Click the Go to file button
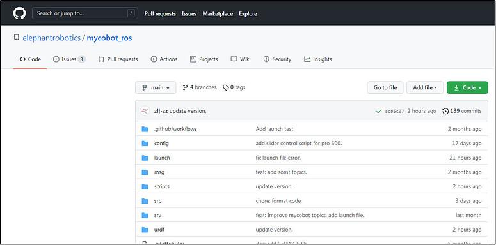Image resolution: width=496 pixels, height=245 pixels. (385, 87)
